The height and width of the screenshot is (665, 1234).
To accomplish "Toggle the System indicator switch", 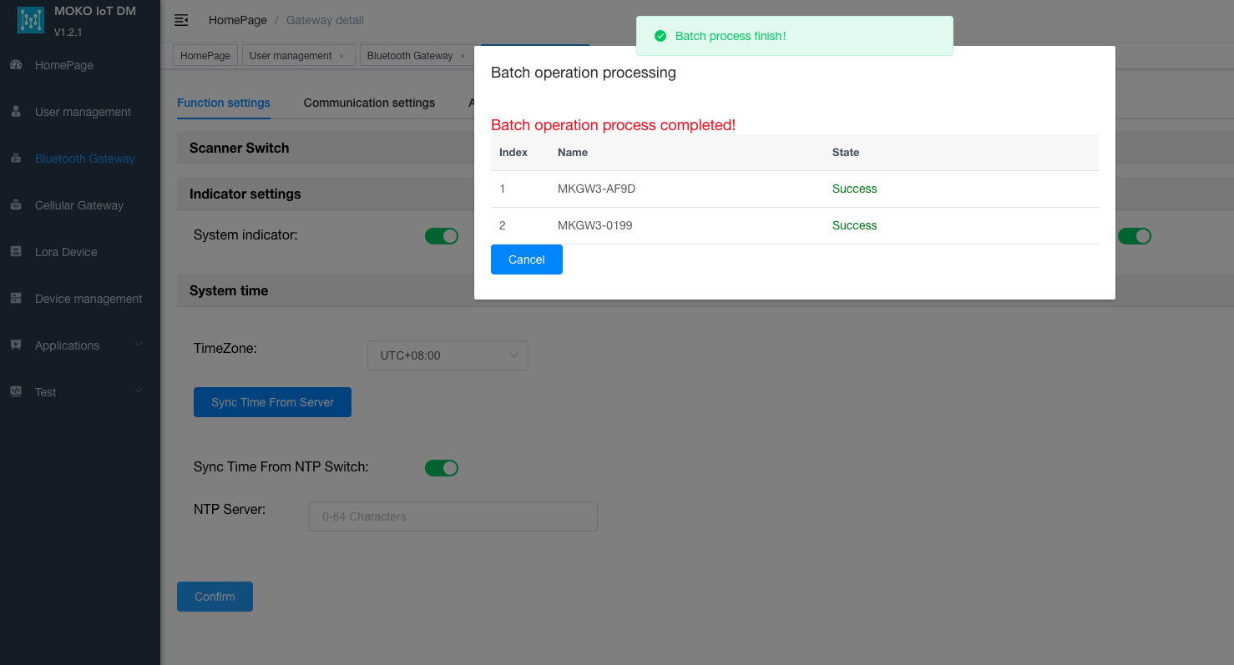I will tap(442, 236).
